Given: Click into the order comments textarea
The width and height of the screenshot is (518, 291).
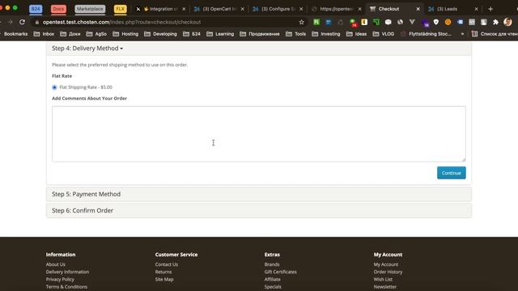Looking at the screenshot, I should [259, 134].
